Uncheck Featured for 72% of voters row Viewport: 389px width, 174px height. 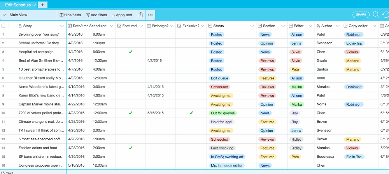[x=130, y=113]
